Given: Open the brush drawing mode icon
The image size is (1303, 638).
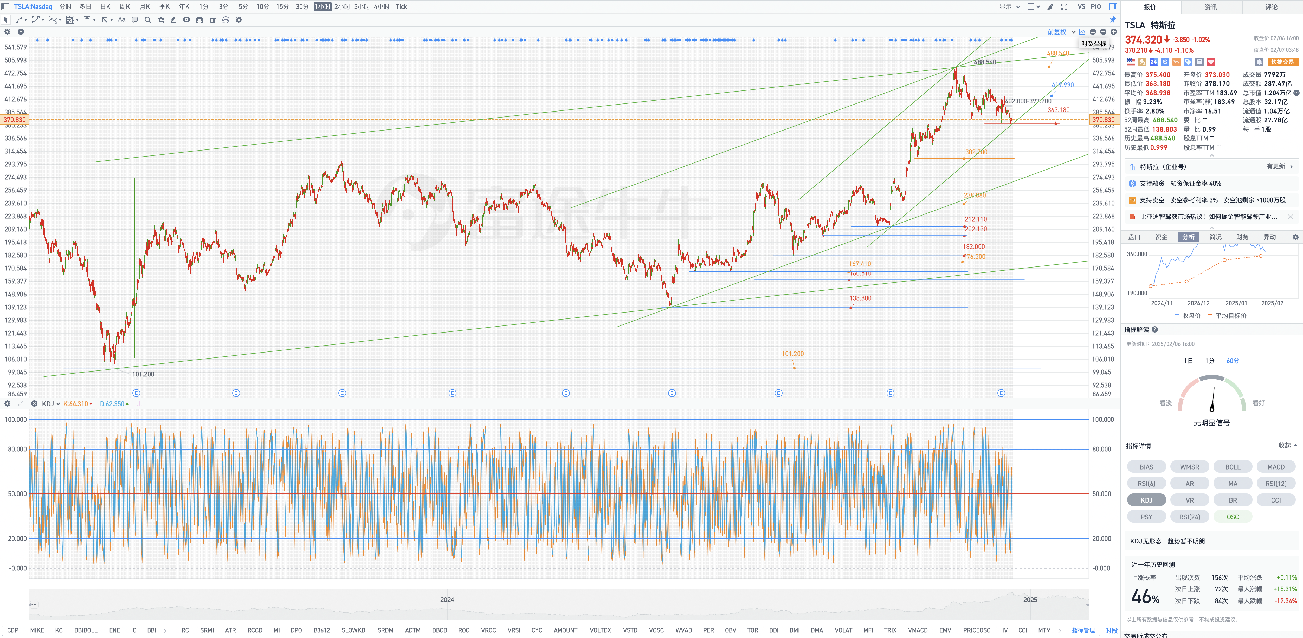Looking at the screenshot, I should point(1050,6).
